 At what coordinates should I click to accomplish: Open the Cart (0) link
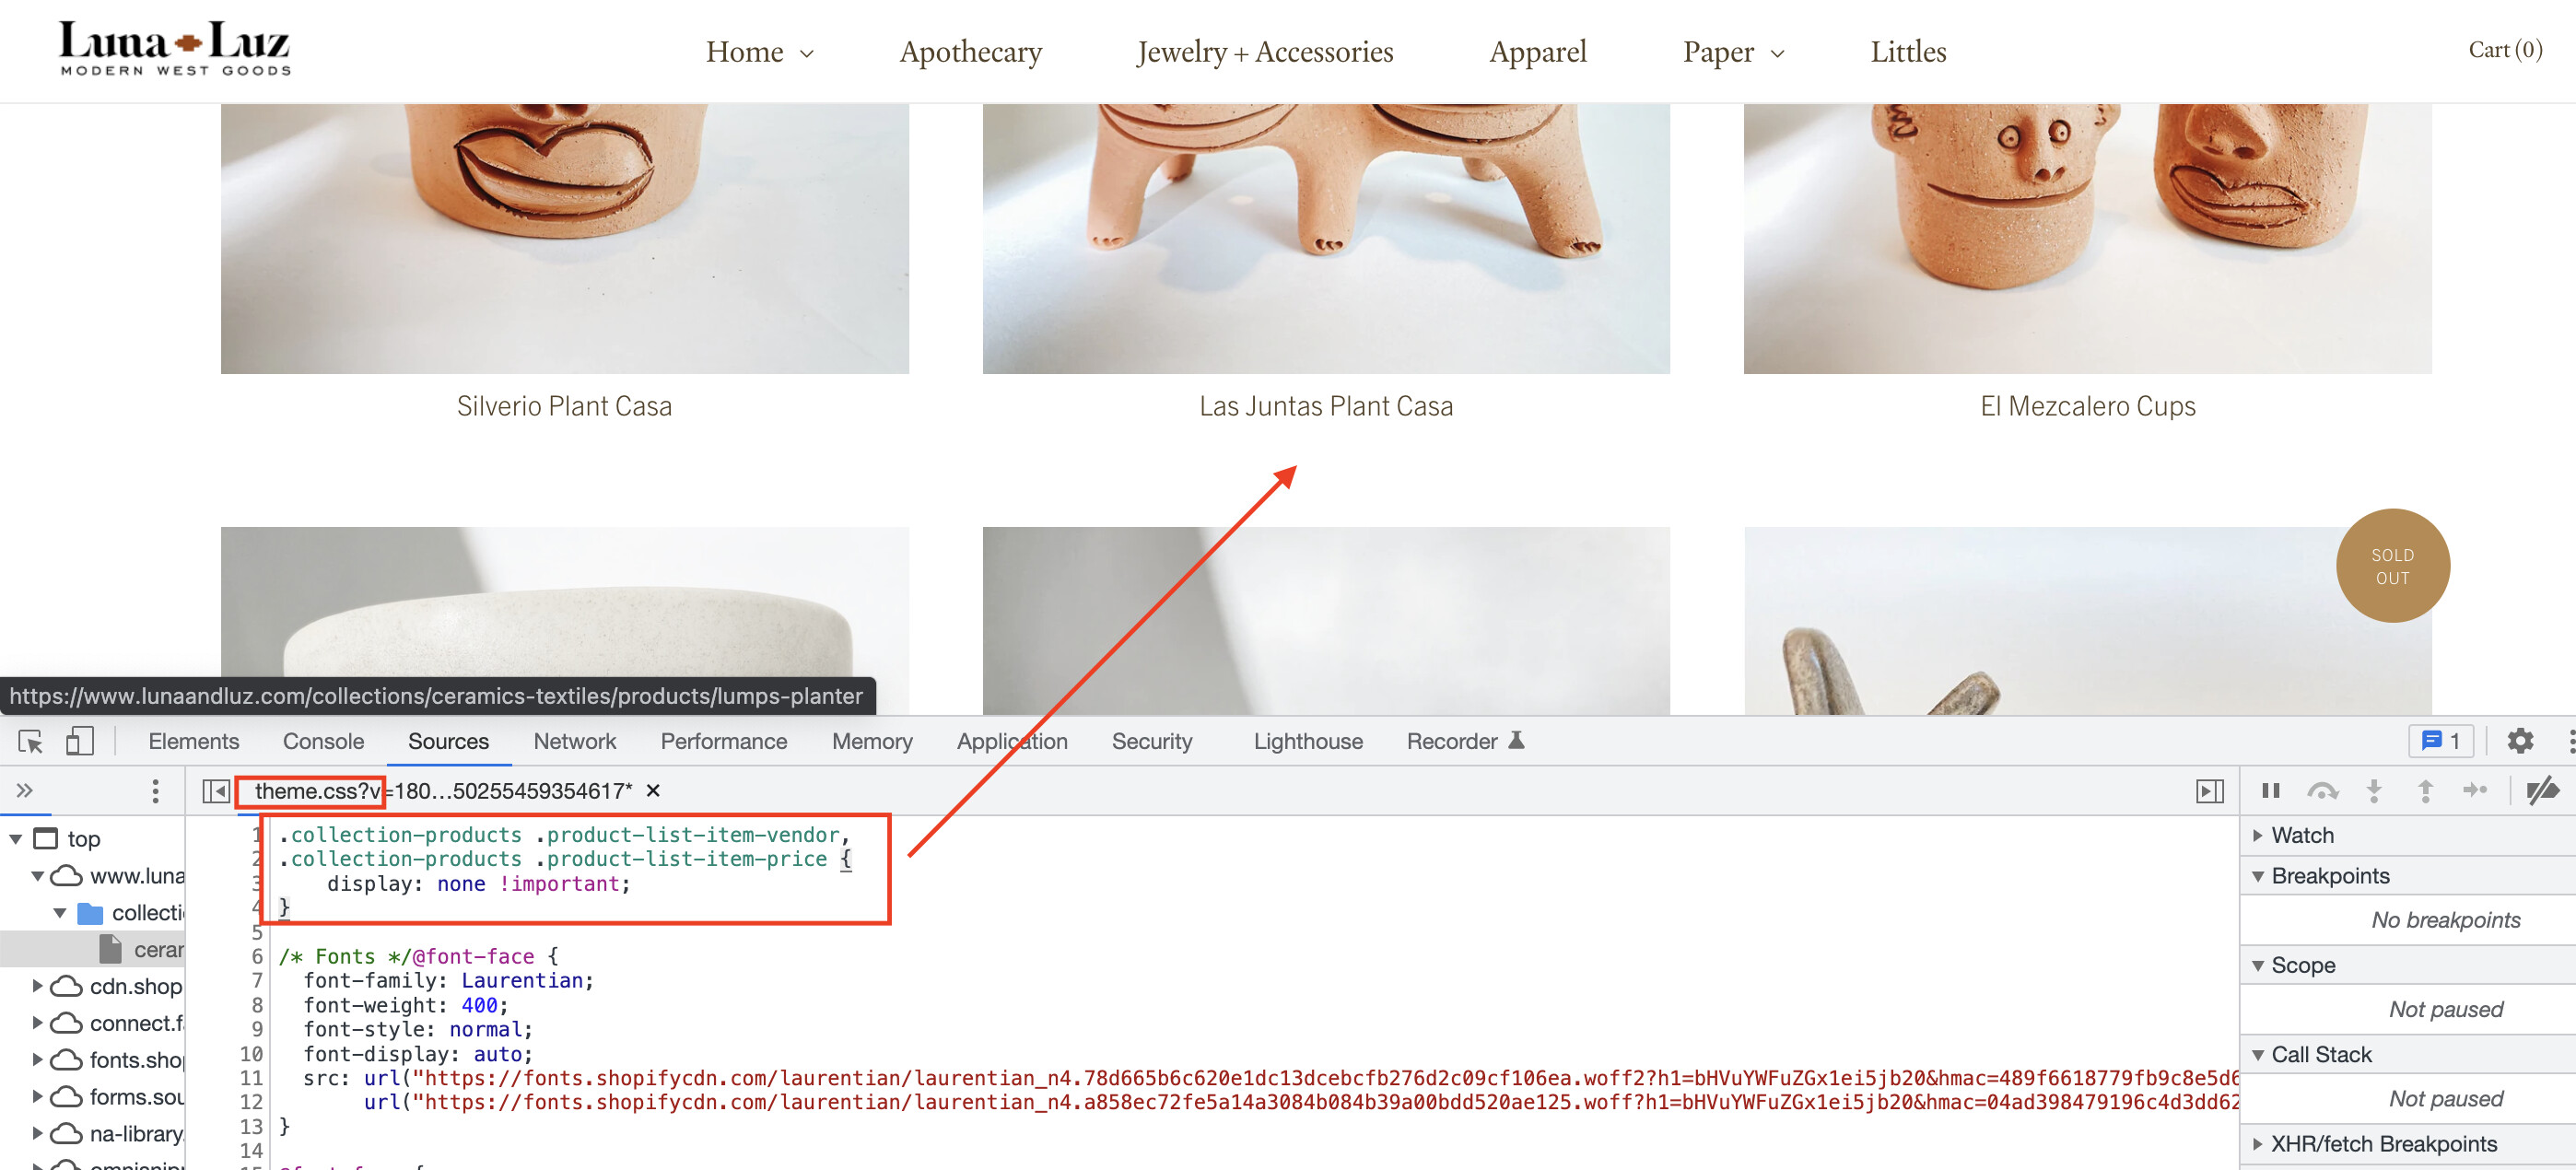[2504, 50]
